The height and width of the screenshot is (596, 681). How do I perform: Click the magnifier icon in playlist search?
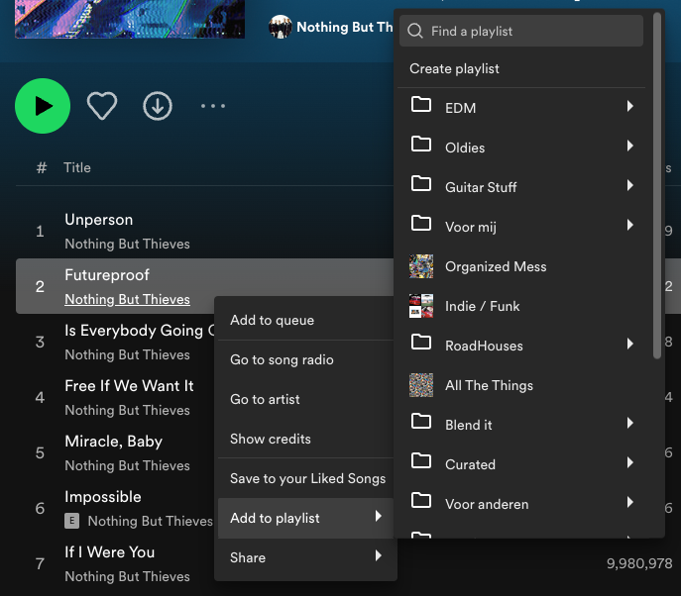415,31
